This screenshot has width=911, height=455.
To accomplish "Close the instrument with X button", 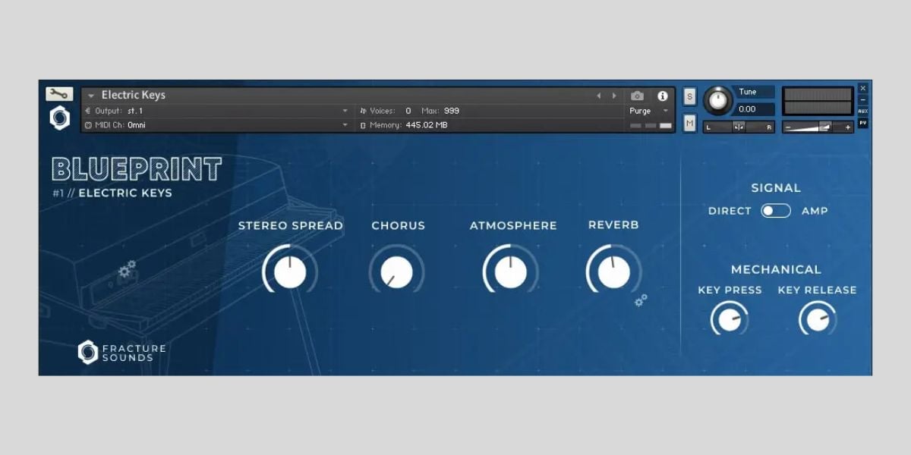I will click(x=863, y=88).
